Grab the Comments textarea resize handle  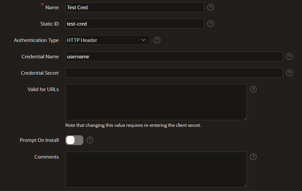point(245,186)
